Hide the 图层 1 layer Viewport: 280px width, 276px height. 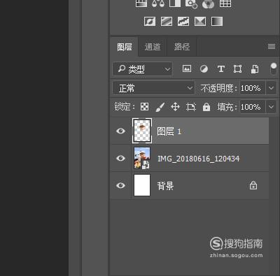tap(120, 131)
